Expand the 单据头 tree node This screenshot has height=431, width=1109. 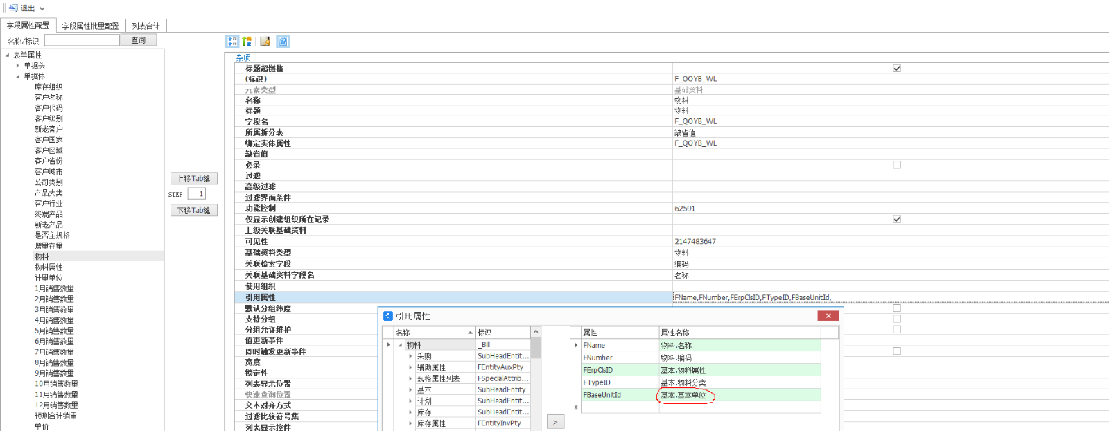click(18, 66)
